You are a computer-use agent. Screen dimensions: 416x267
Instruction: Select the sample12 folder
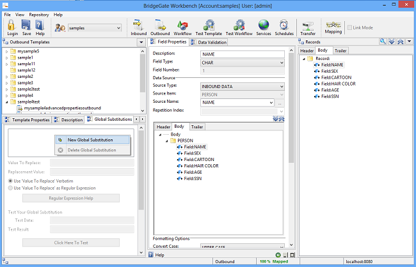pos(26,70)
